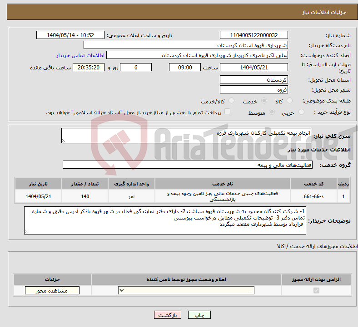
Task: Click the اطلاعات مجوزهای ارائه خدمت / کالا heading
Action: (317, 246)
